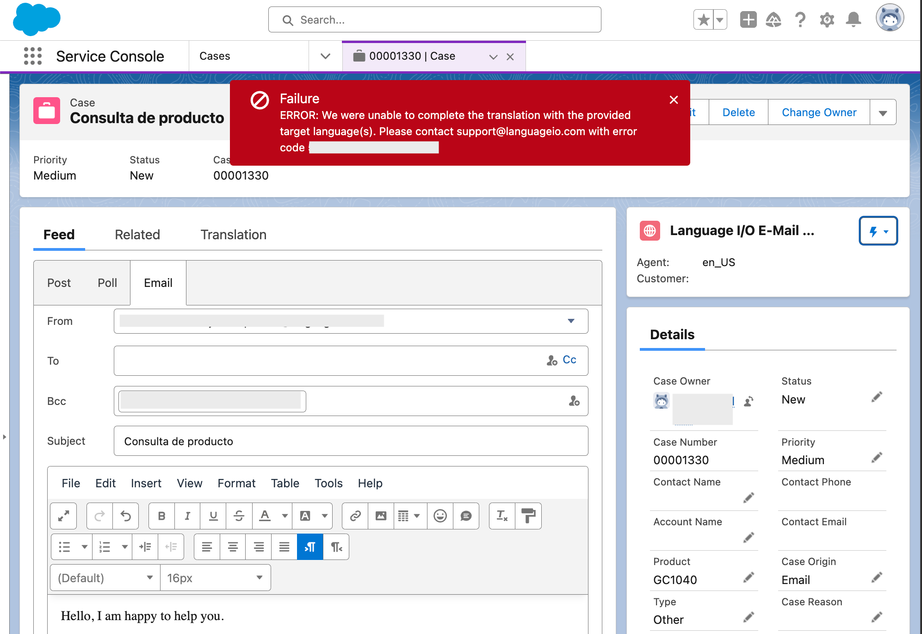Toggle Strikethrough formatting
The width and height of the screenshot is (922, 634).
click(239, 516)
